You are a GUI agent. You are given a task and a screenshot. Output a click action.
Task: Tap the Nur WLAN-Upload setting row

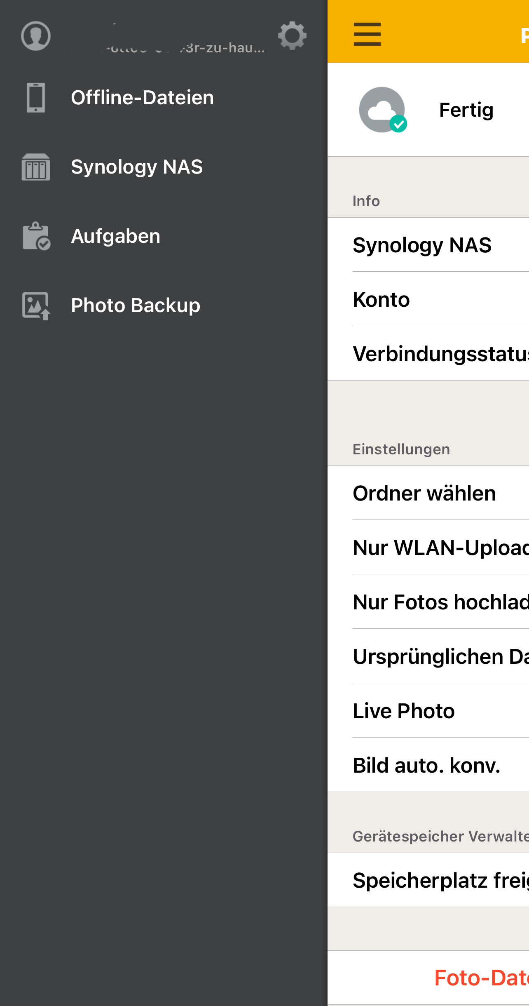[440, 548]
